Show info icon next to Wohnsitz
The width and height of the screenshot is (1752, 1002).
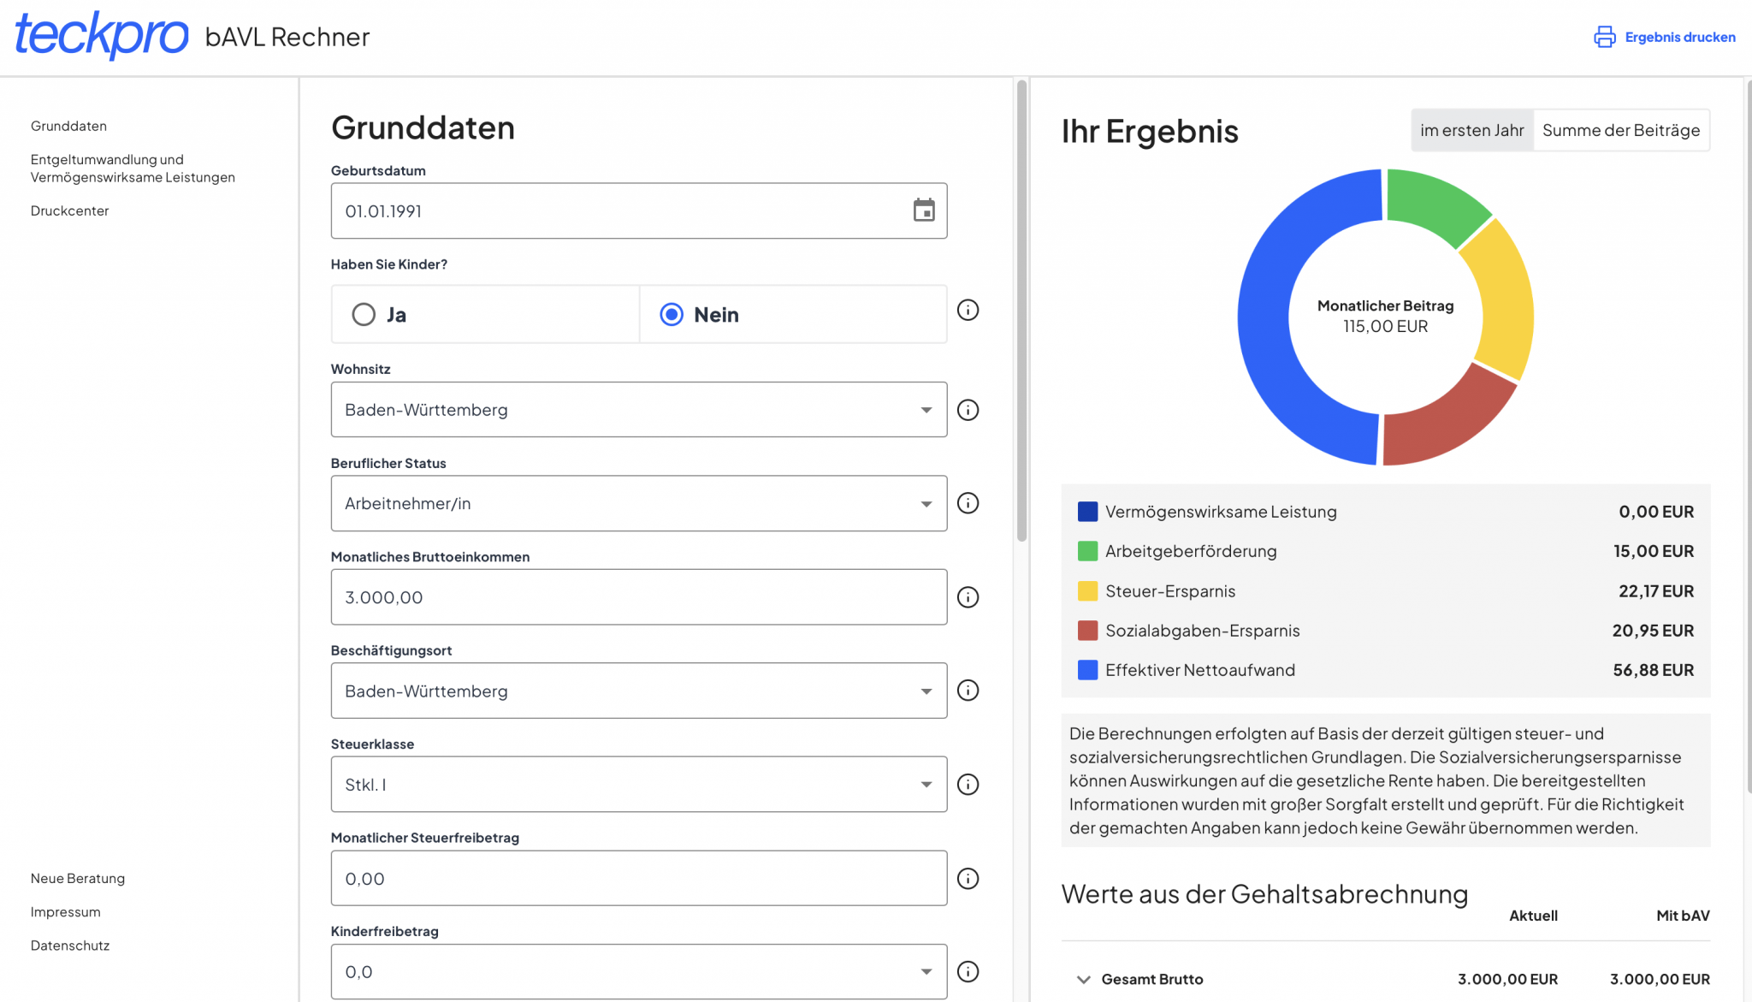pos(968,410)
